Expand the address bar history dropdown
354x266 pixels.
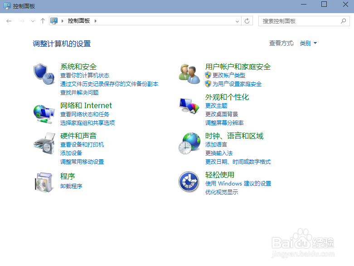coord(237,21)
